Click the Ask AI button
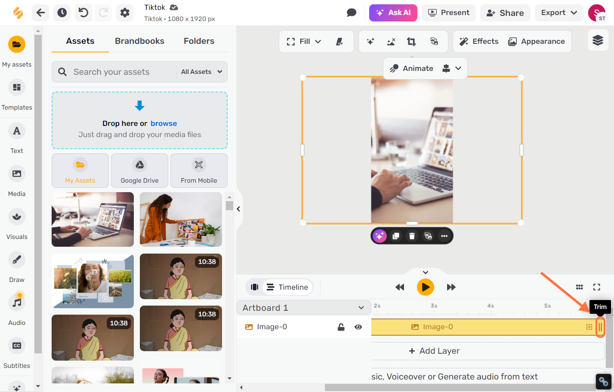 tap(393, 13)
